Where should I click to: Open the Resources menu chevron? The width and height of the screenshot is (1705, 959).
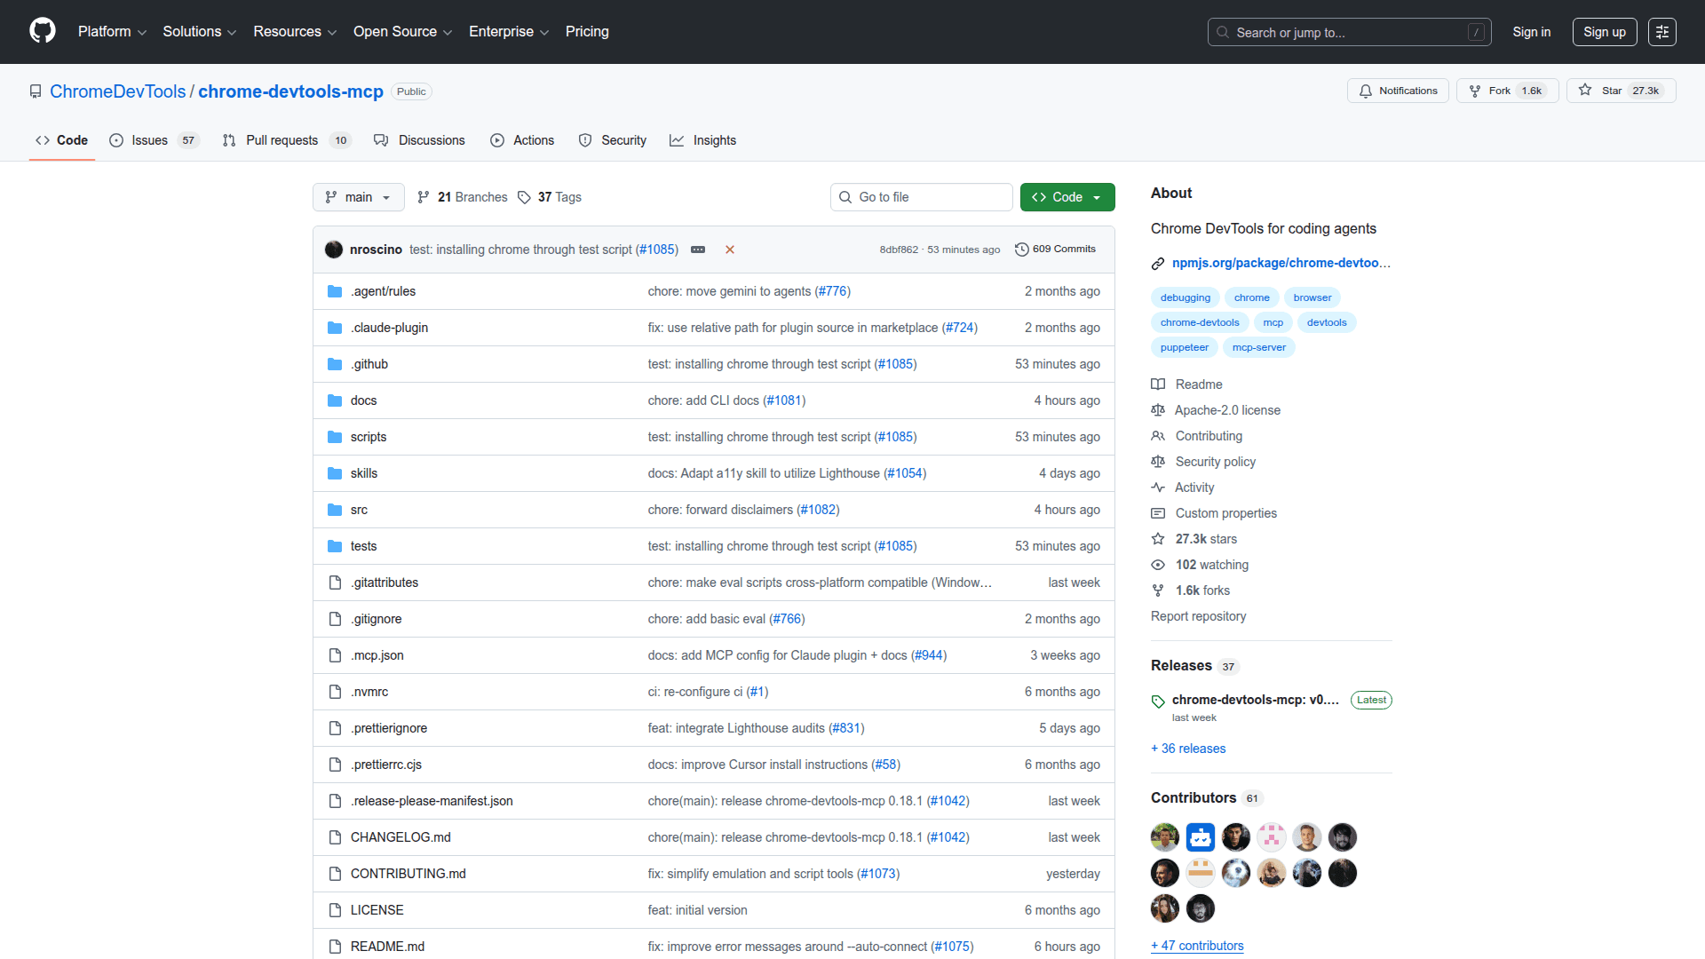(x=332, y=32)
